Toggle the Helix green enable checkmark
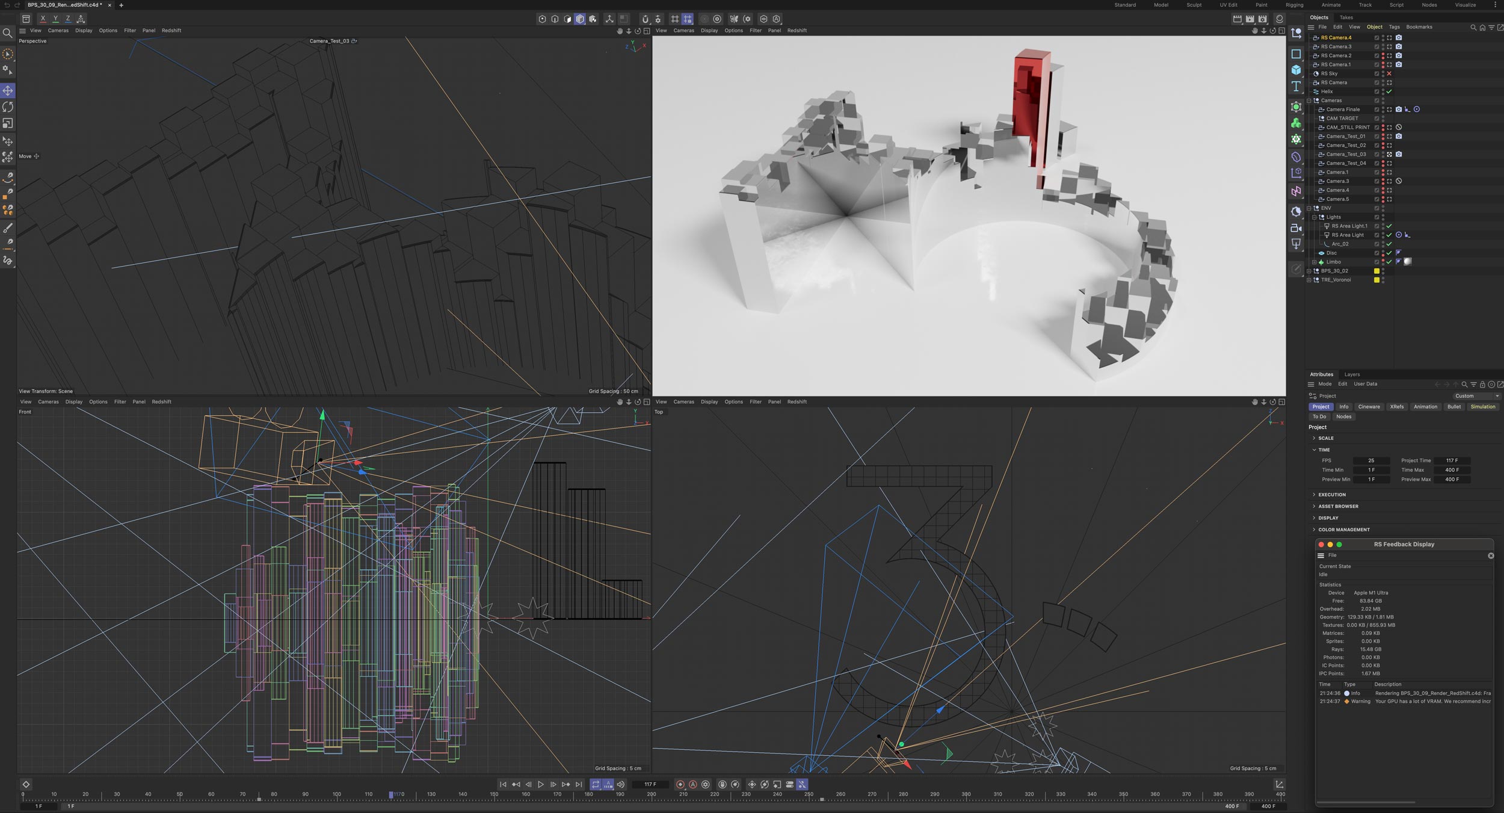Image resolution: width=1504 pixels, height=813 pixels. click(x=1389, y=91)
